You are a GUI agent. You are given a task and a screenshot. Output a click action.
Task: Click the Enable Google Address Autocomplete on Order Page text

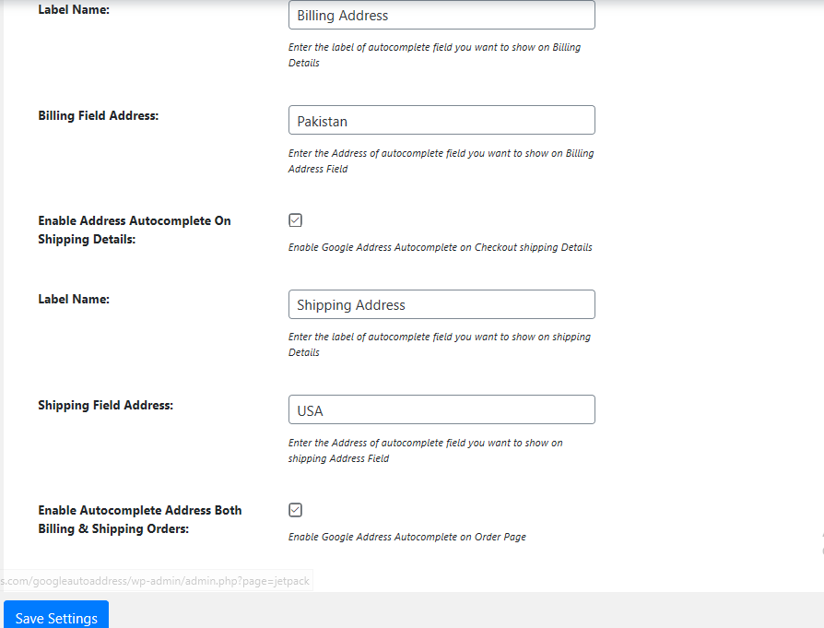point(406,536)
